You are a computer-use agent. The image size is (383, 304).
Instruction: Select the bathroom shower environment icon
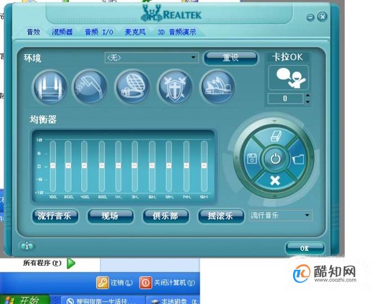(x=90, y=87)
